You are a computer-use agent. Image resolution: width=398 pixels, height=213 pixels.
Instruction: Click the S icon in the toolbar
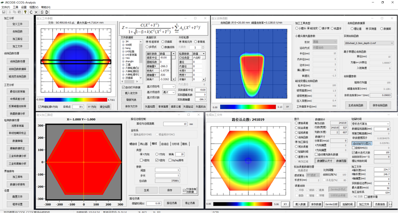(x=42, y=12)
